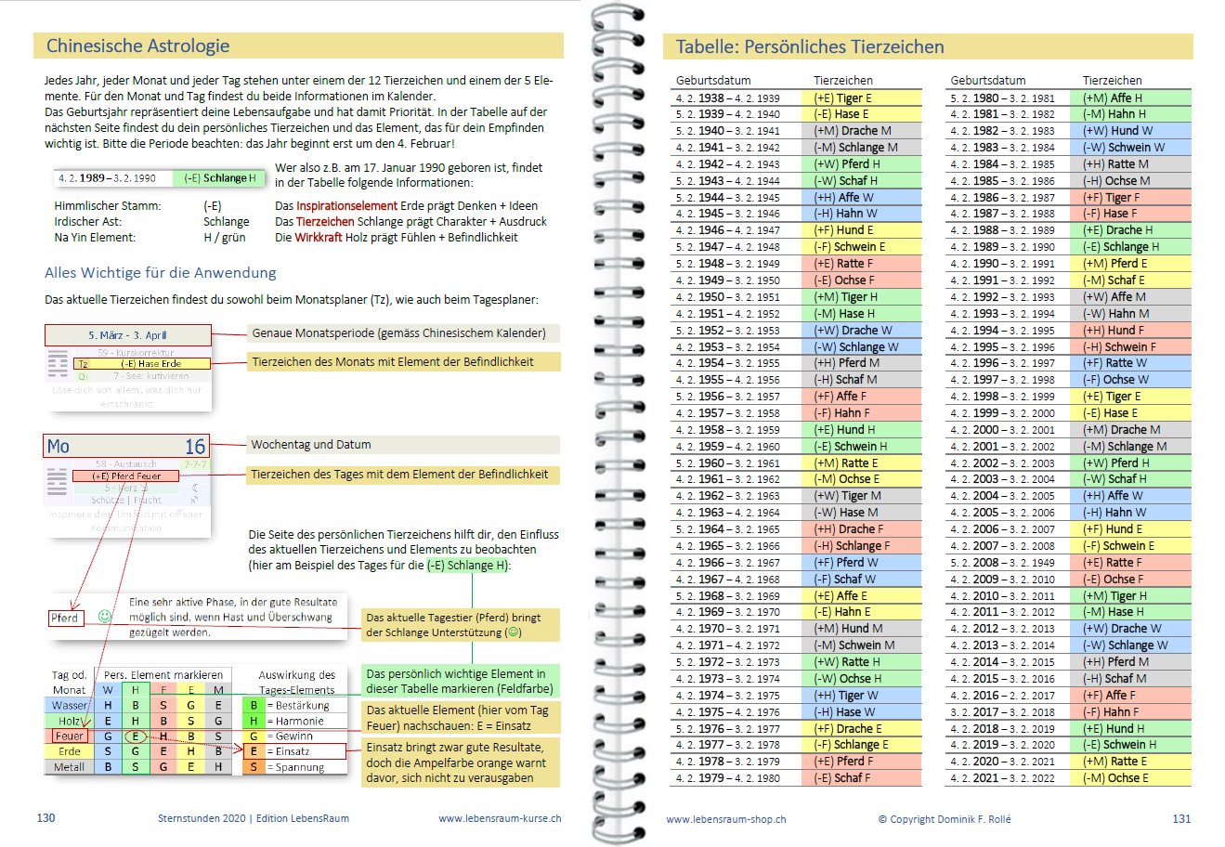This screenshot has height=847, width=1225.
Task: Click the S = Spannung legend swatch
Action: coord(253,767)
